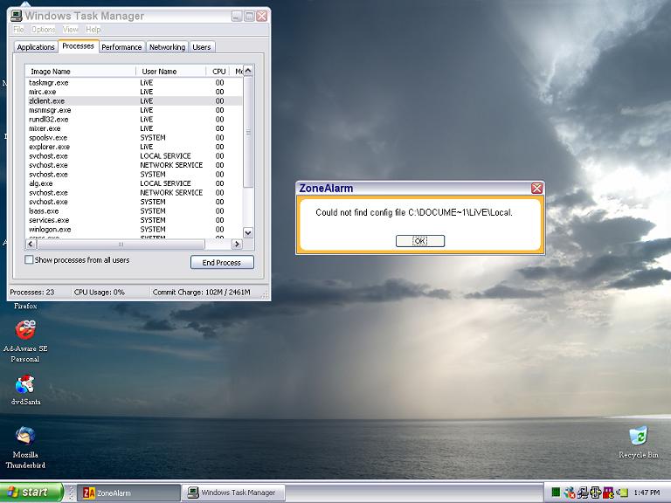The image size is (671, 503).
Task: Click the process list scroll down arrow
Action: [x=248, y=232]
